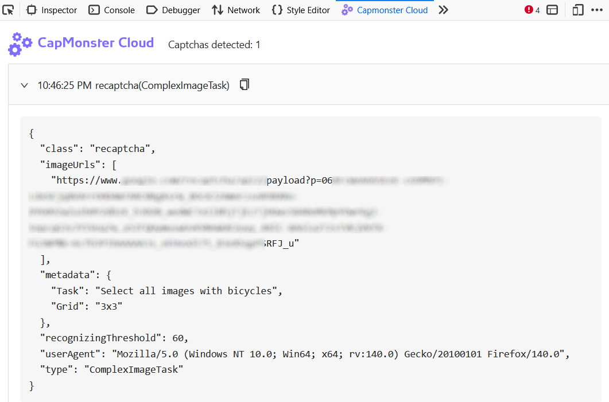Click the "Captchas detected: 1" label
This screenshot has width=609, height=402.
[214, 45]
